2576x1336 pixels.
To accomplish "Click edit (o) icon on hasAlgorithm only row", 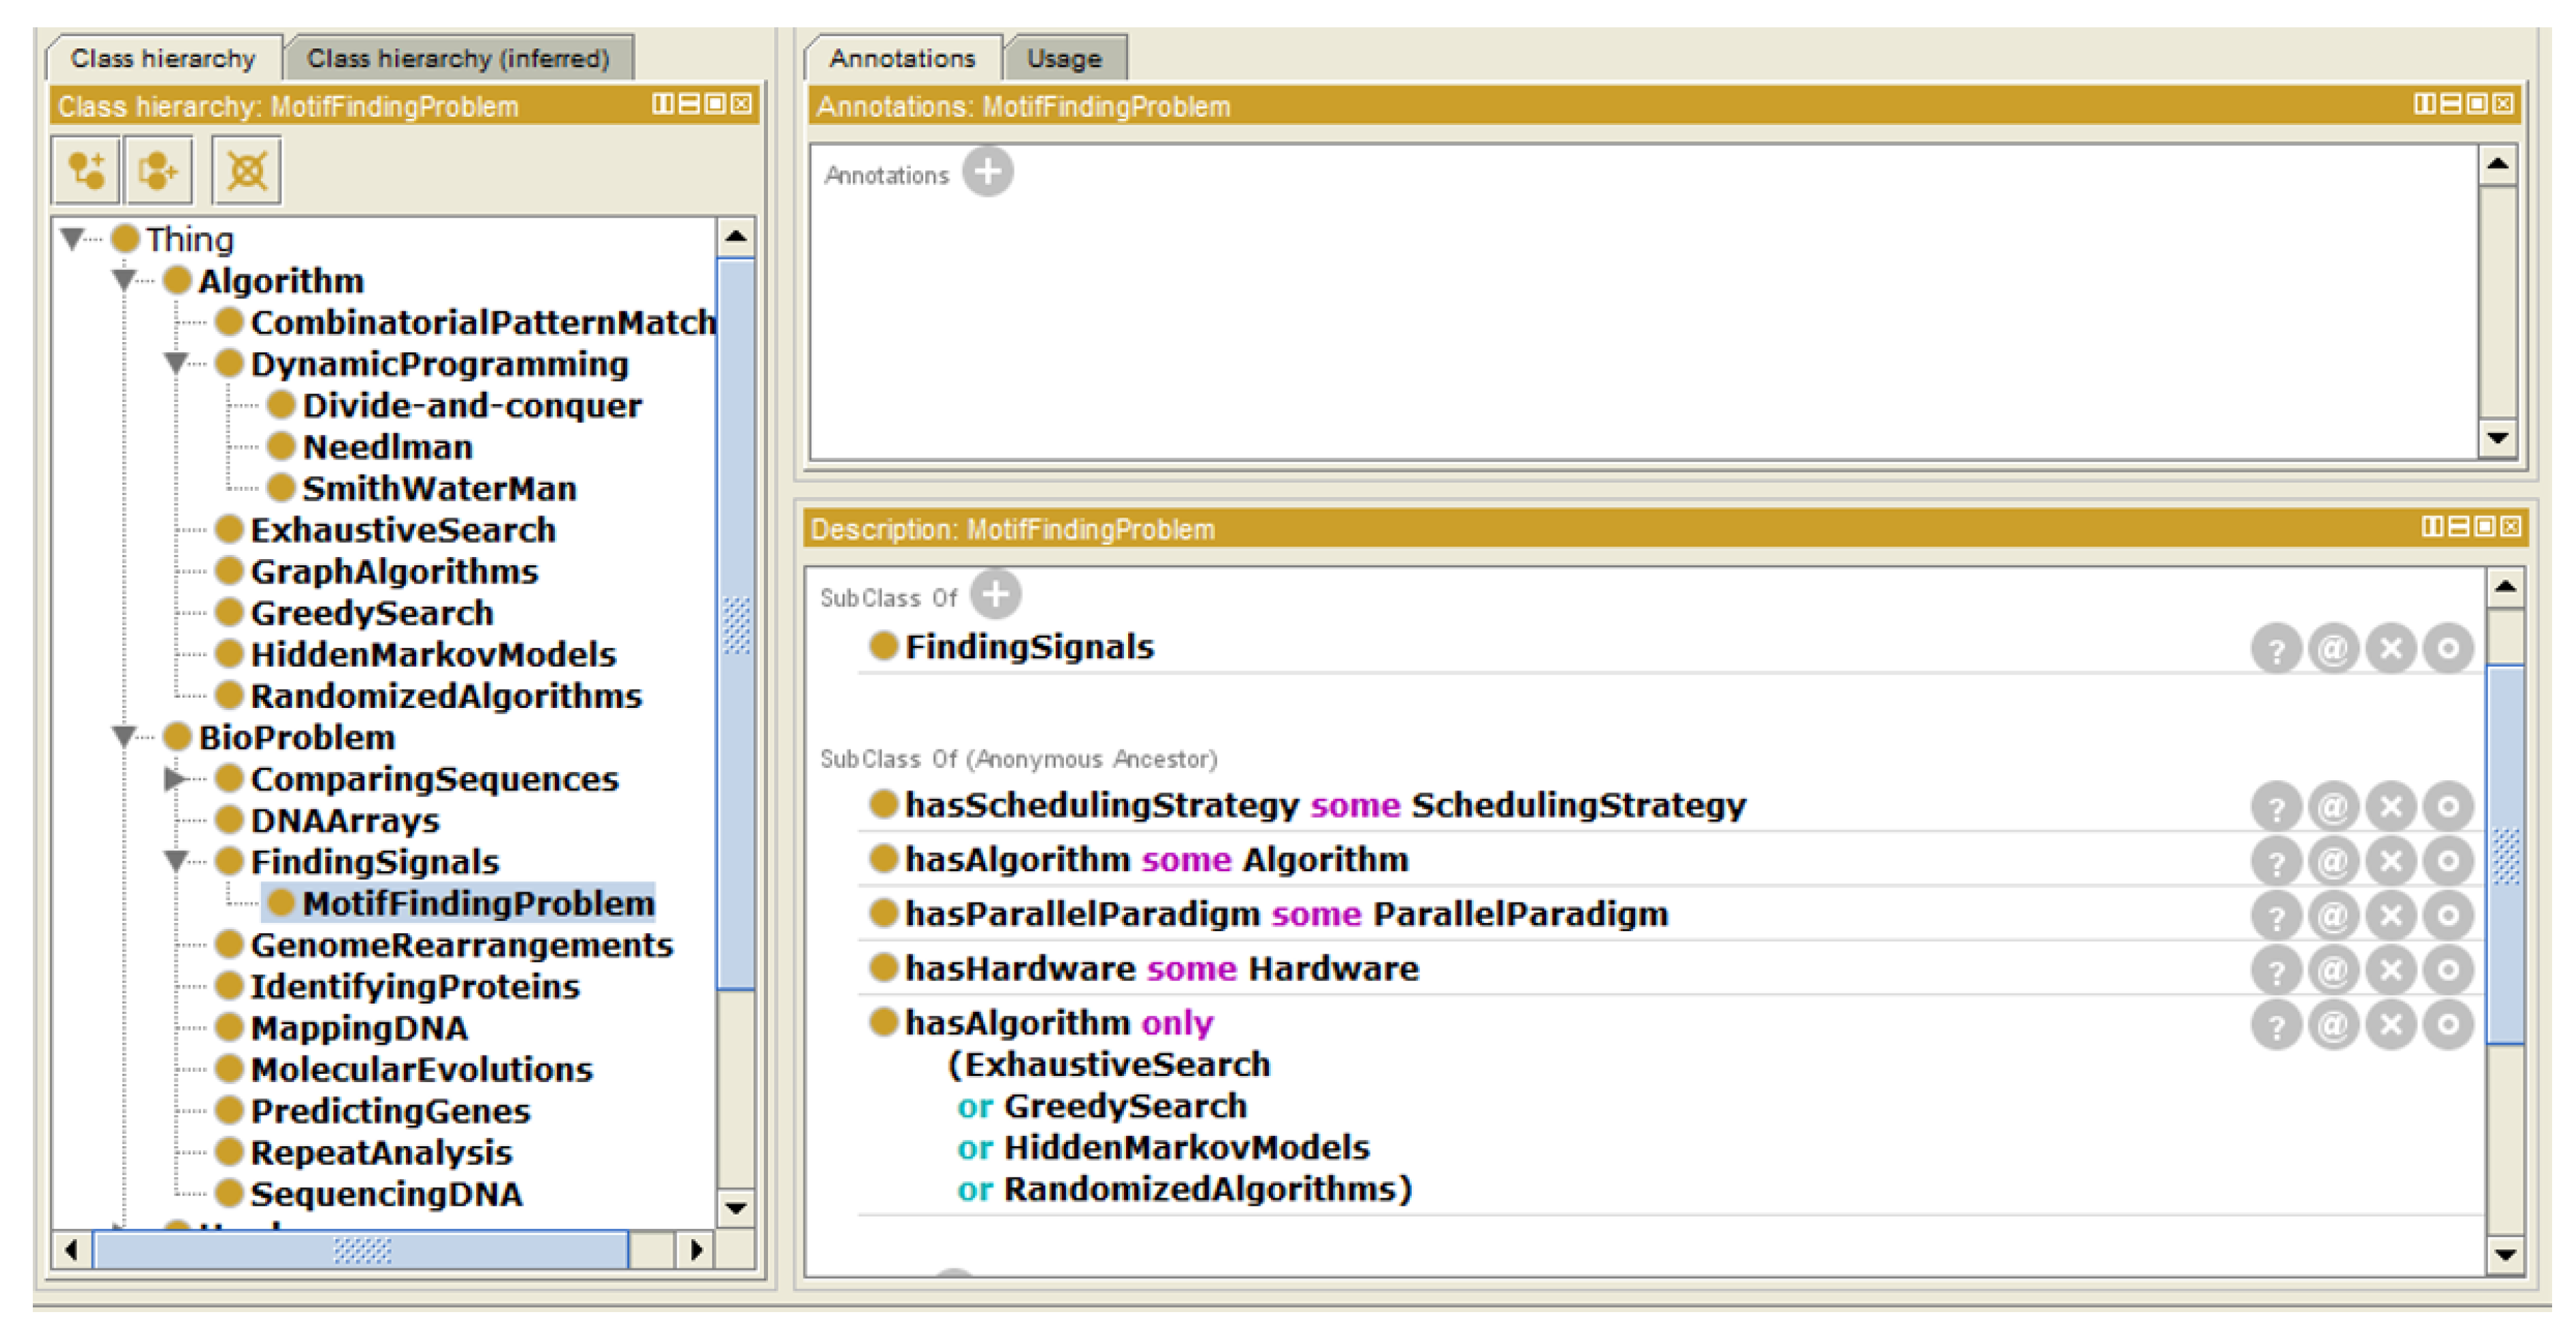I will click(x=2448, y=1024).
